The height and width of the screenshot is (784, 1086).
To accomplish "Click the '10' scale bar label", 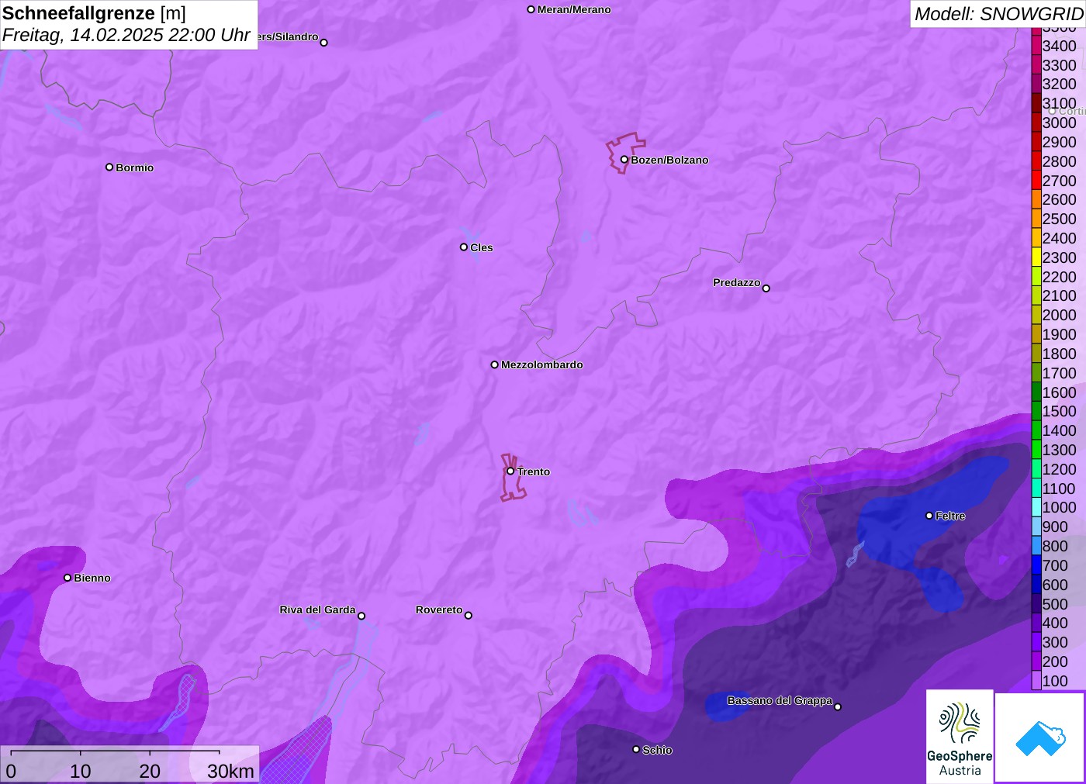I will click(x=81, y=771).
